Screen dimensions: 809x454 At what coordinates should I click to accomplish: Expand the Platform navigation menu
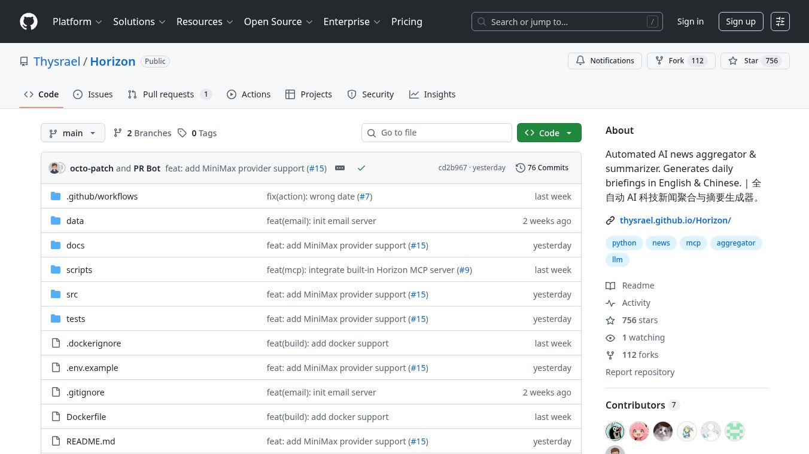click(x=77, y=22)
